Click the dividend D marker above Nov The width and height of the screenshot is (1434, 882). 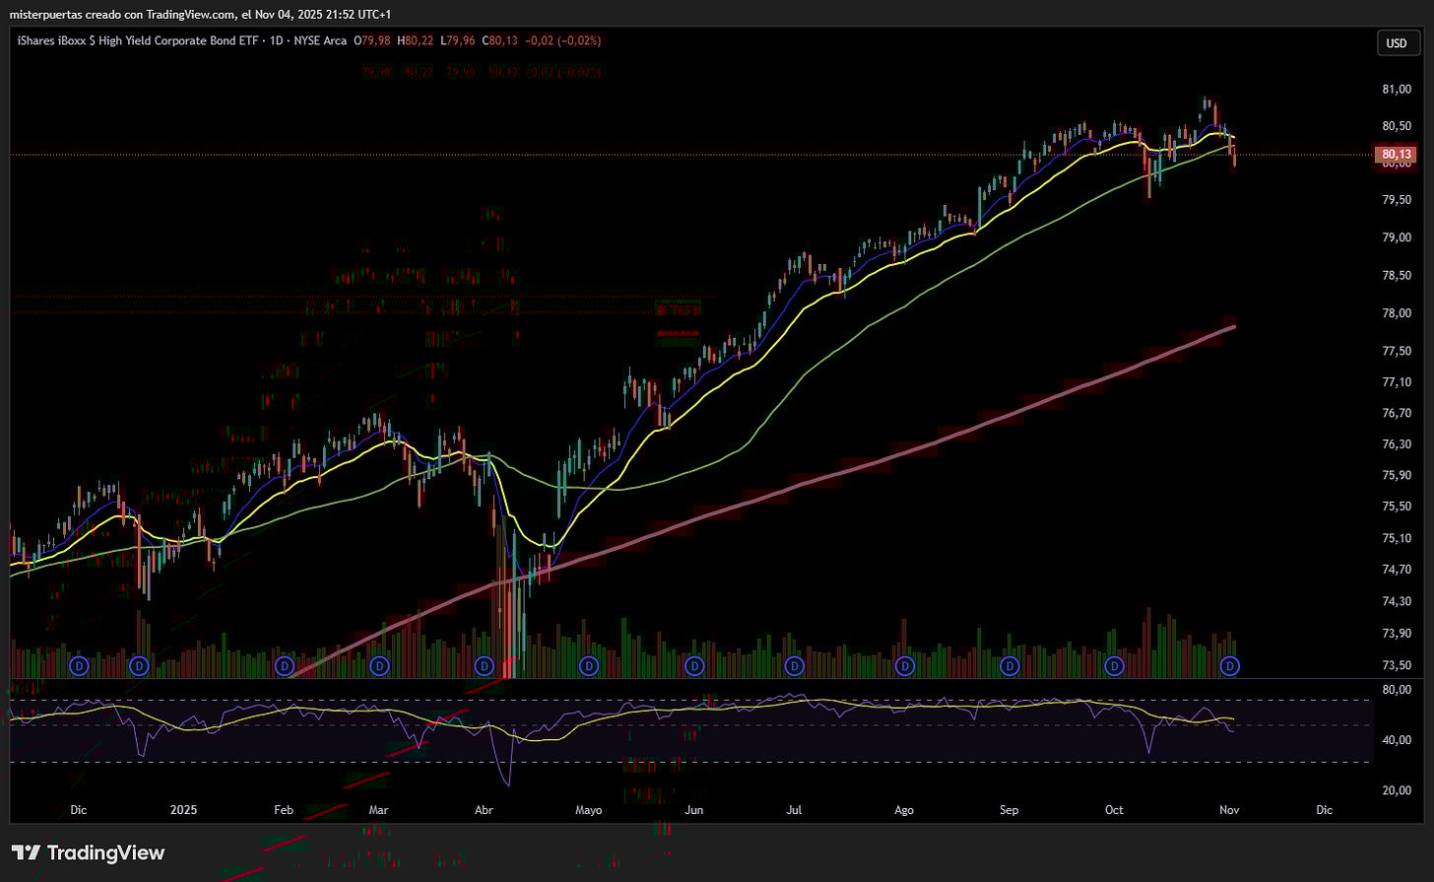1230,666
